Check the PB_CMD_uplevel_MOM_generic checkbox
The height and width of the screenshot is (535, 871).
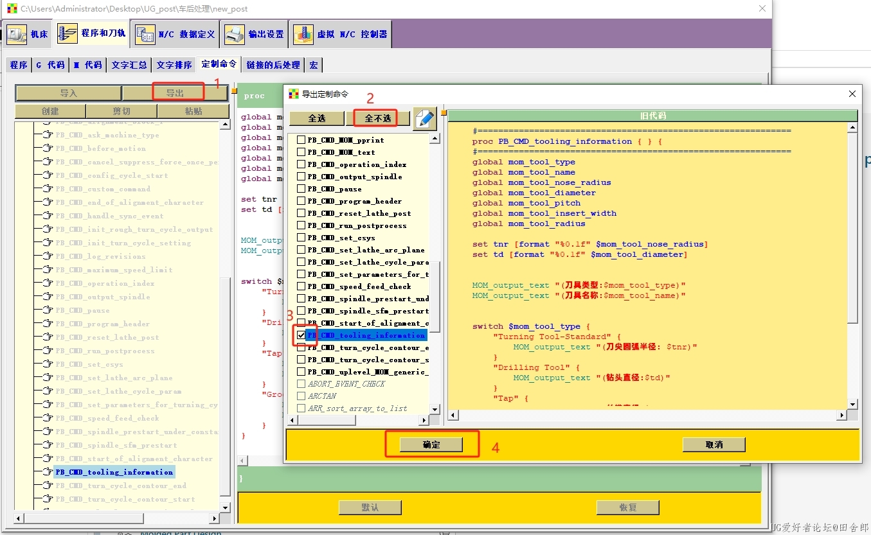click(x=301, y=372)
